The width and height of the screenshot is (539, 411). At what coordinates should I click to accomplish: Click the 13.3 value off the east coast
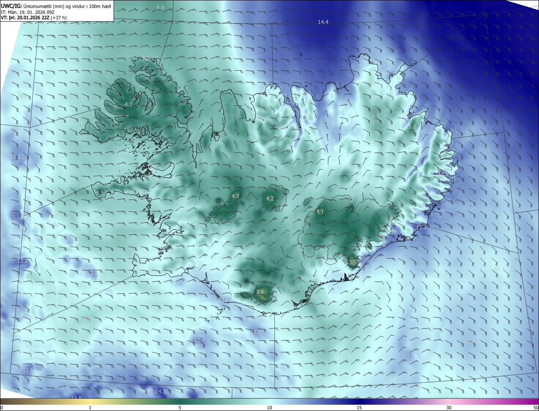coord(421,227)
